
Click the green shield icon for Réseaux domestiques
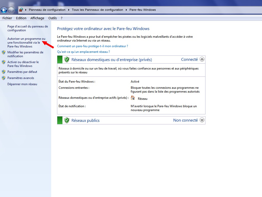tap(67, 60)
